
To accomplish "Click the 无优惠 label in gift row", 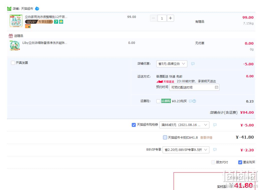I will click(200, 43).
